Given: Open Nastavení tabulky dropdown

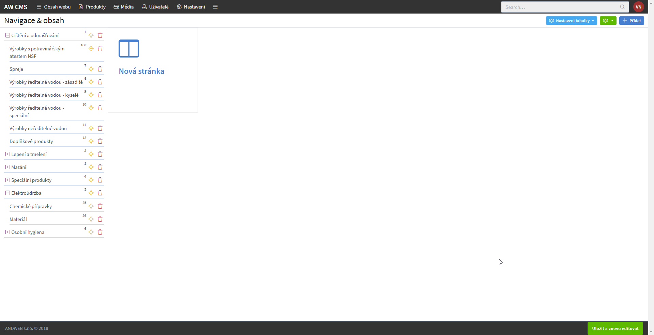Looking at the screenshot, I should (571, 20).
